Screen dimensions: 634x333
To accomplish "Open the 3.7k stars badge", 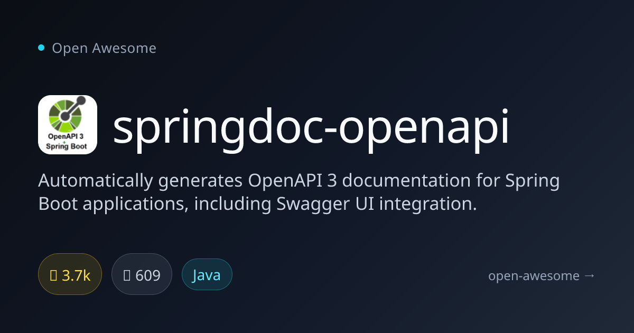I will coord(70,274).
